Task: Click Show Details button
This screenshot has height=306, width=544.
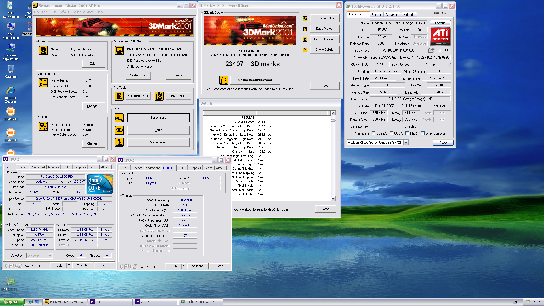Action: (x=325, y=50)
